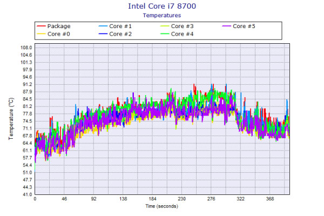Viewport: 324px width, 216px height.
Task: Click the 'Intel Core i7 8700' chart title
Action: 162,6
